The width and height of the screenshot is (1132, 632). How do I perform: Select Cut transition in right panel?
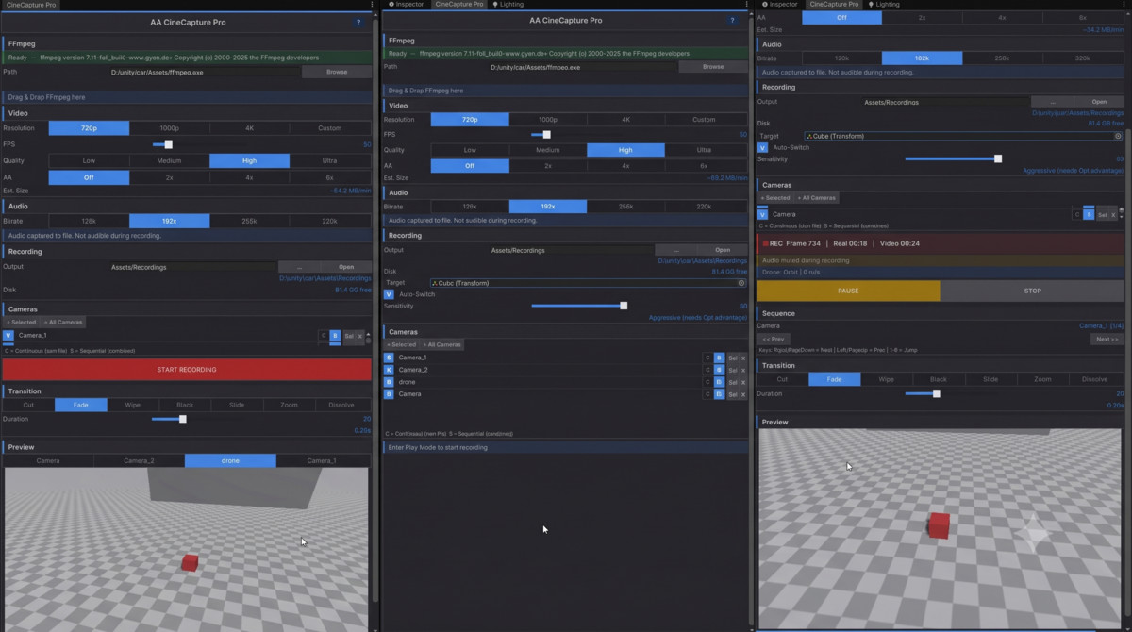(x=782, y=379)
